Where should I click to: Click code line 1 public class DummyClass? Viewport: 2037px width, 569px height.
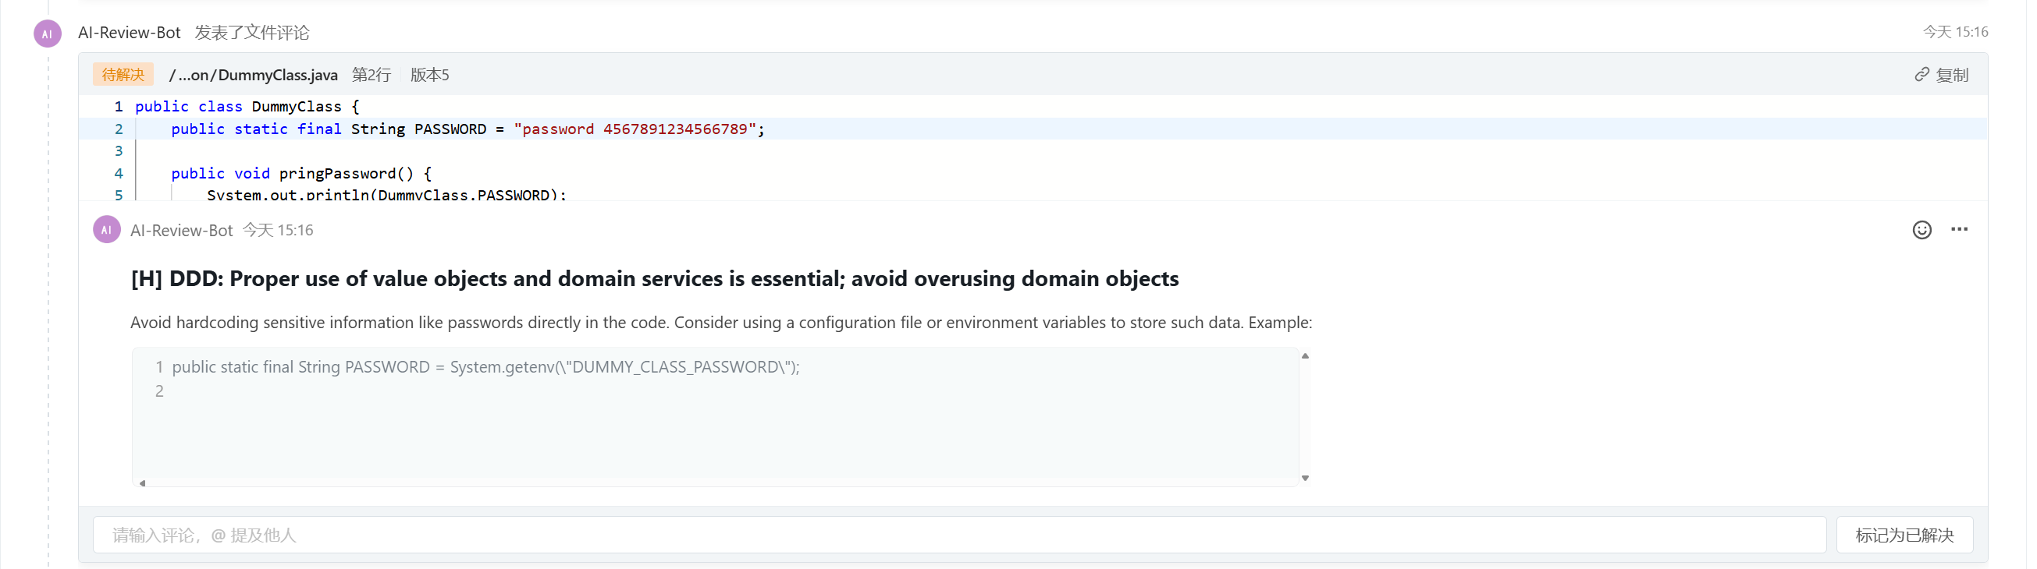coord(247,106)
